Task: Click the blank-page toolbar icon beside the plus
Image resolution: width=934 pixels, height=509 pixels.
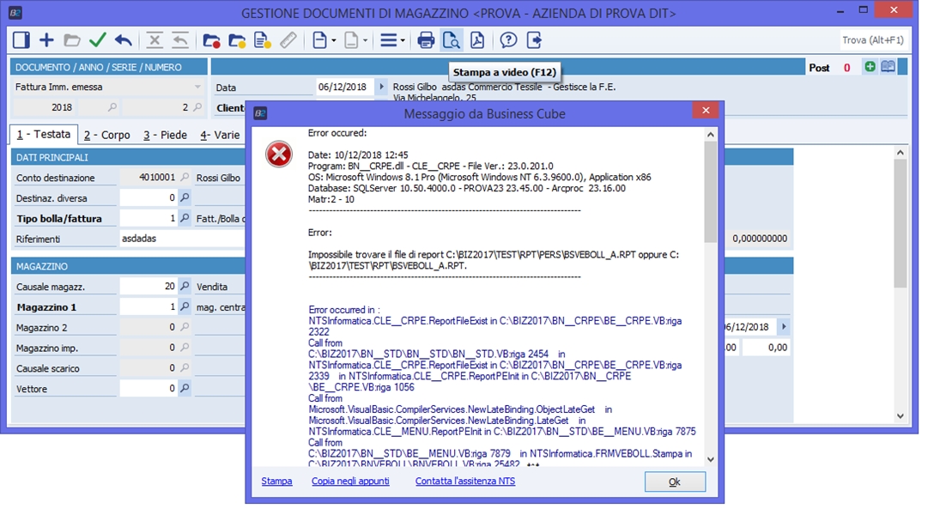Action: [x=21, y=40]
